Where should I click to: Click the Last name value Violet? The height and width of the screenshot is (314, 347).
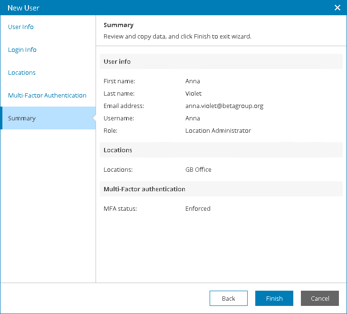tap(193, 94)
